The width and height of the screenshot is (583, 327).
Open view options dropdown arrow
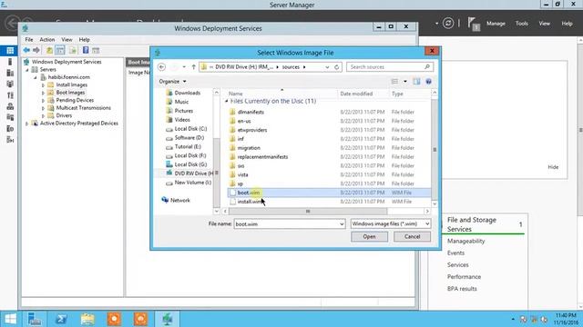pos(404,82)
